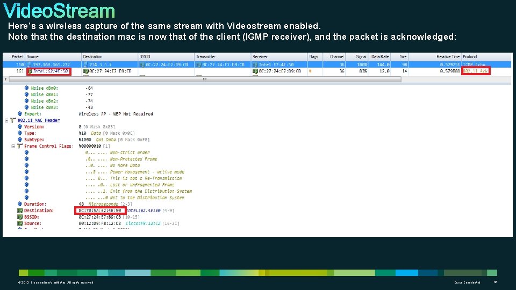Viewport: 516px width, 290px height.
Task: Click the Frame Control Flags %00000010 value
Action: [x=90, y=146]
